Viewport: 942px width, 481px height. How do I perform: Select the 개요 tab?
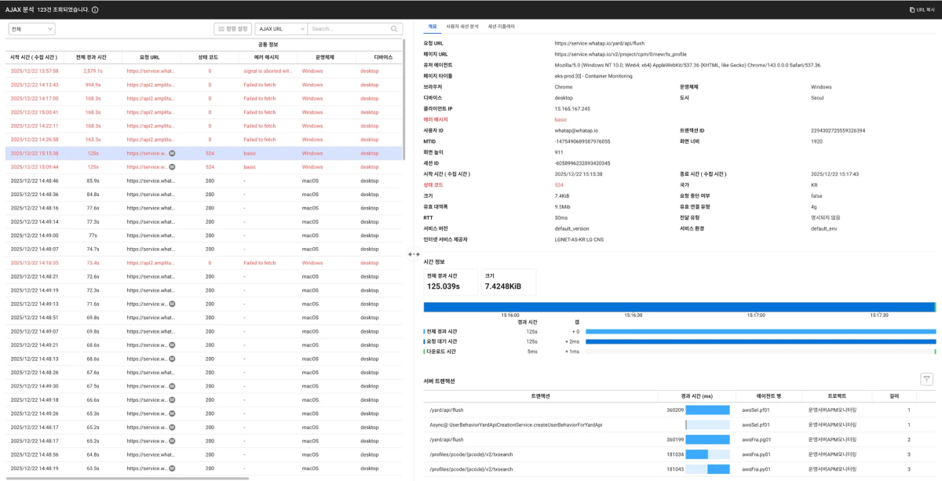point(432,27)
